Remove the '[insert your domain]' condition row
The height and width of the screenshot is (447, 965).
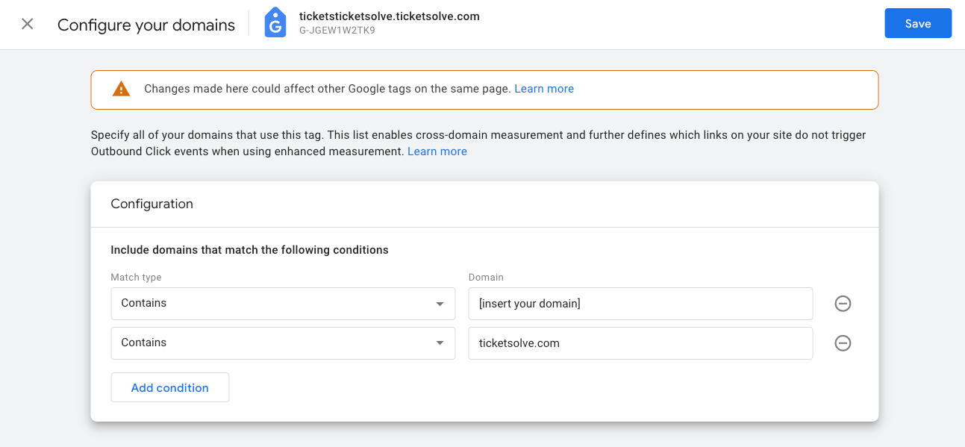pyautogui.click(x=843, y=304)
